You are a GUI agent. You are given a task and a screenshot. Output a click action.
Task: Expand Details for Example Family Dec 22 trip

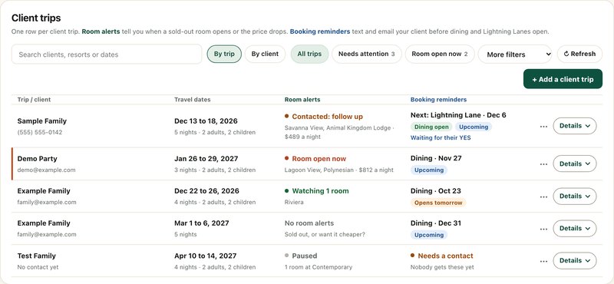click(x=574, y=196)
